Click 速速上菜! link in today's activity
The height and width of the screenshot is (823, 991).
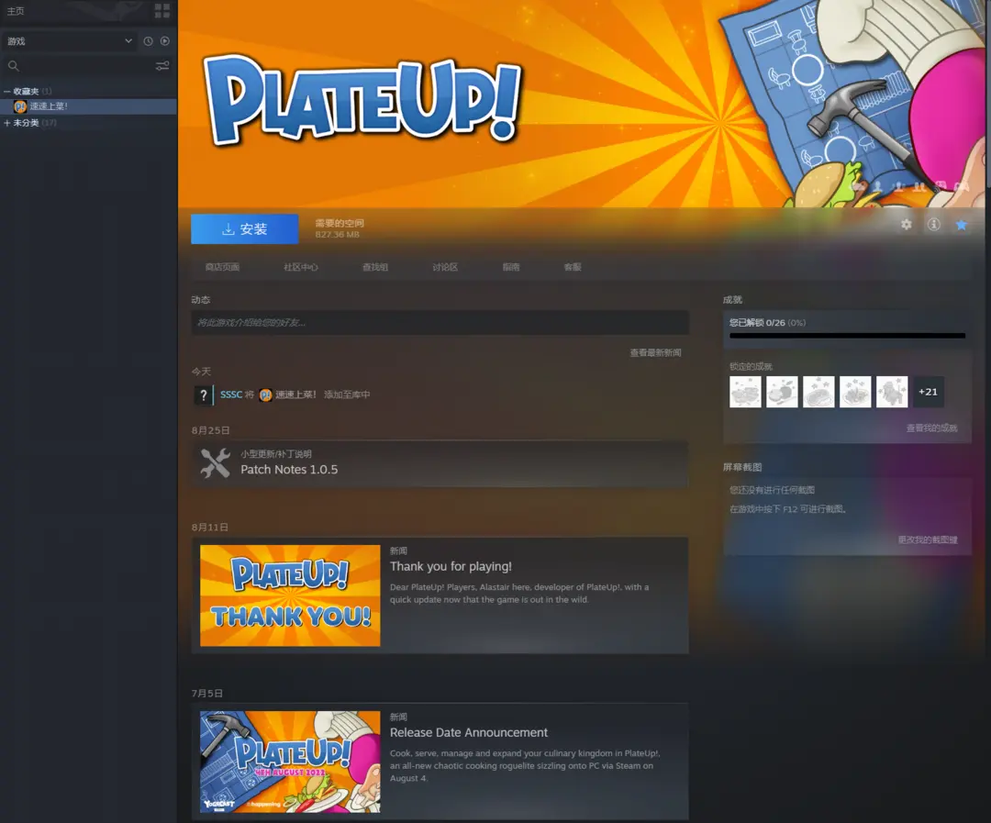click(295, 395)
